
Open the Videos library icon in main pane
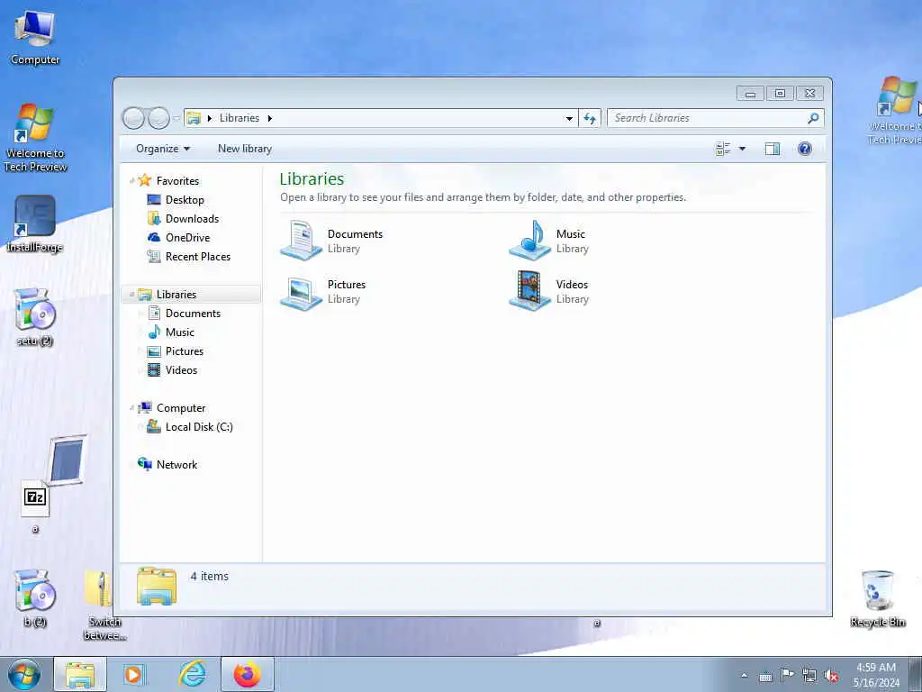(529, 291)
